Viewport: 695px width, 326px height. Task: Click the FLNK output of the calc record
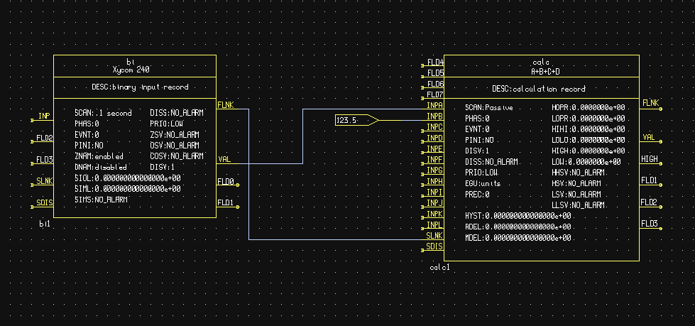coord(650,104)
